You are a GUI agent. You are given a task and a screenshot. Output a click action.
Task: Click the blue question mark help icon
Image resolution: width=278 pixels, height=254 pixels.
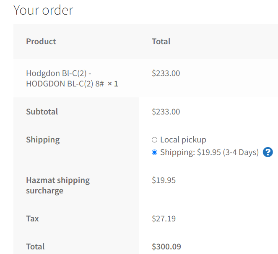pyautogui.click(x=268, y=152)
